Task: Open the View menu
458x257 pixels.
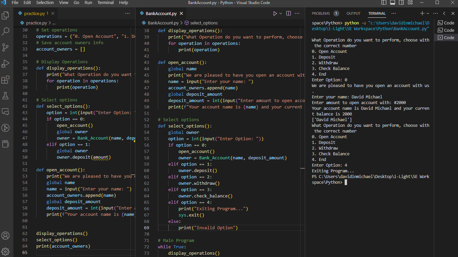Action: click(x=64, y=3)
